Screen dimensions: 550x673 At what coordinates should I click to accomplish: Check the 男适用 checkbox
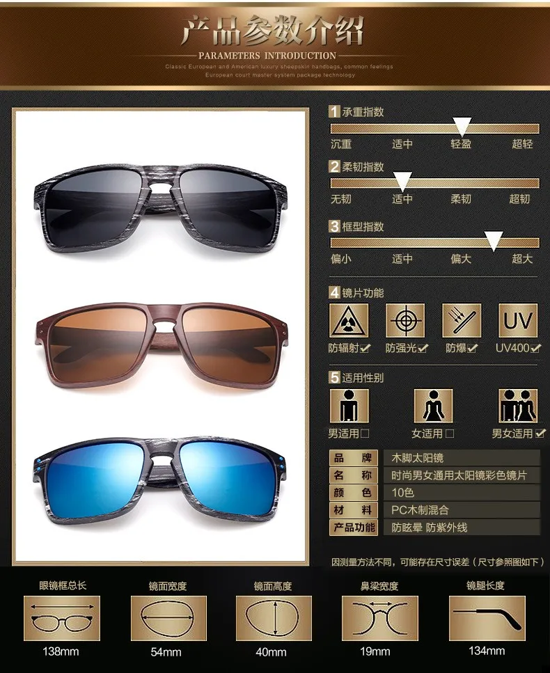pos(365,433)
